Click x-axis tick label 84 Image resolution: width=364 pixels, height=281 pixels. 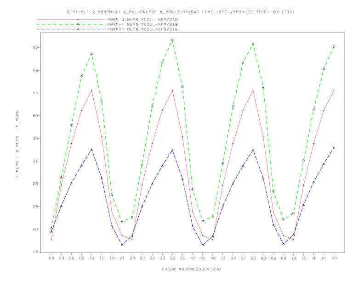click(x=334, y=258)
